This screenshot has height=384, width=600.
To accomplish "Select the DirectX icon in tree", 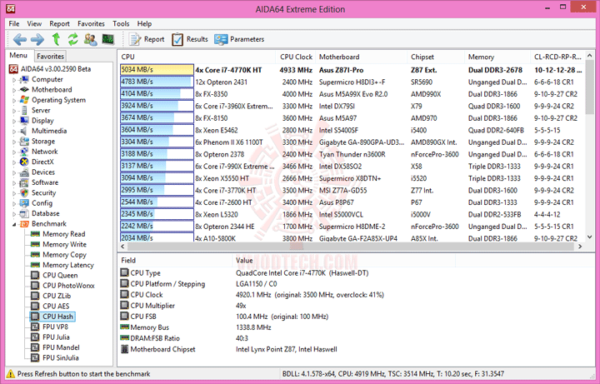I will 24,162.
